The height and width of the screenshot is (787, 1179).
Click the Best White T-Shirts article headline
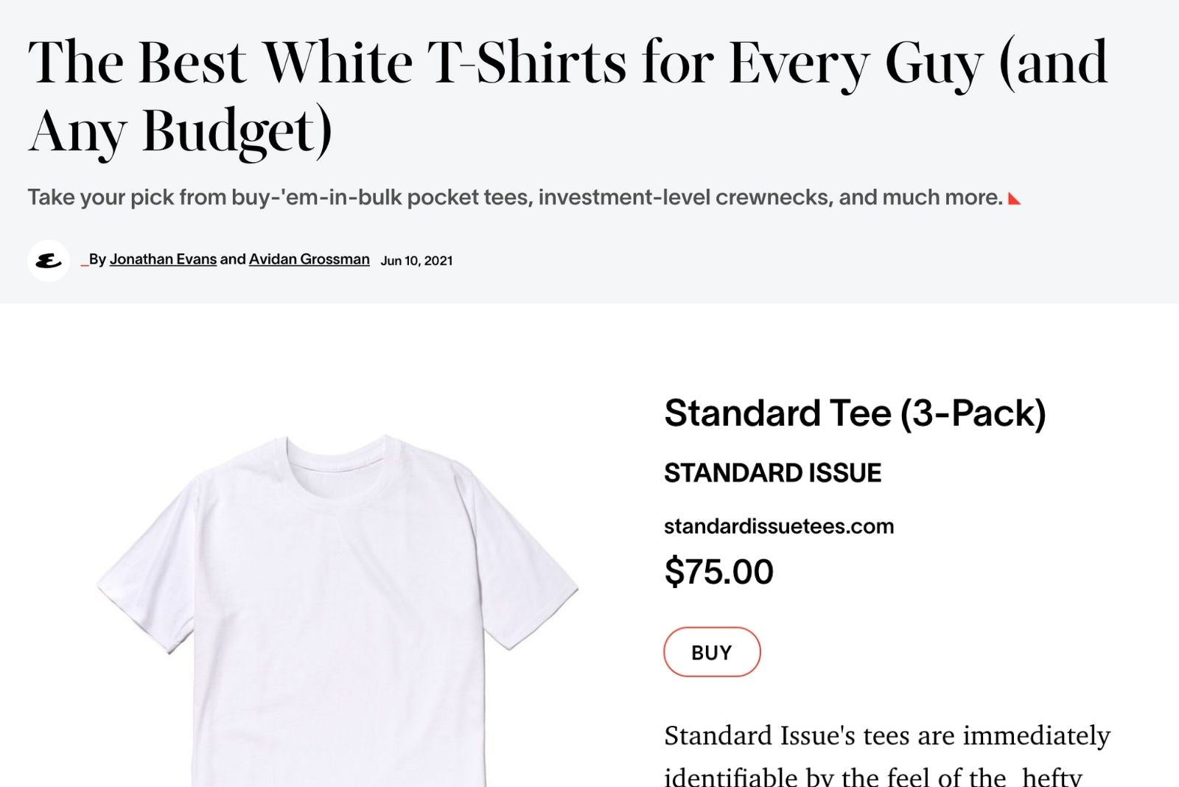coord(567,96)
